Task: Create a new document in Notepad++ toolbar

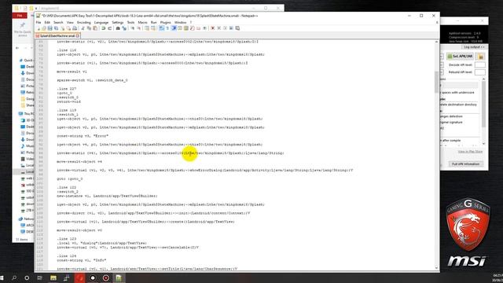Action: [x=39, y=28]
